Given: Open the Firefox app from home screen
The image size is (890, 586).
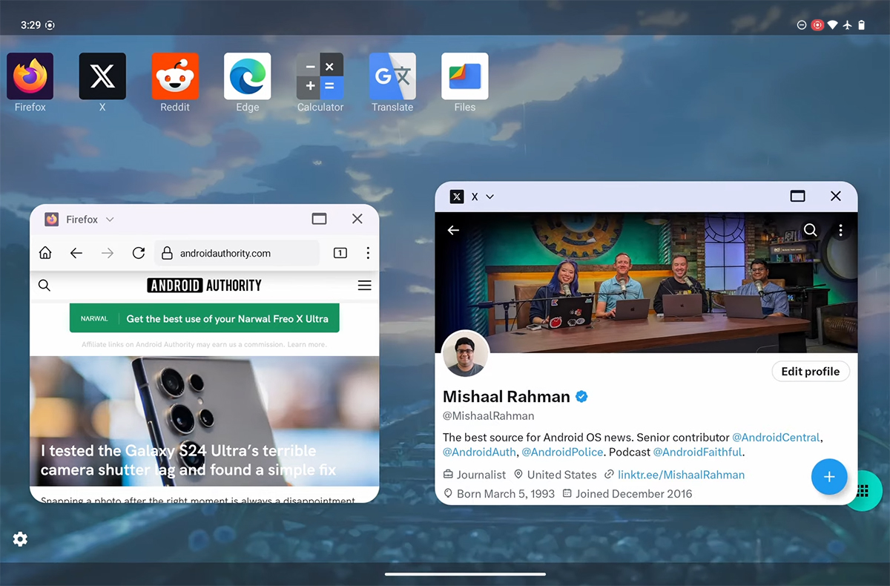Looking at the screenshot, I should coord(30,76).
